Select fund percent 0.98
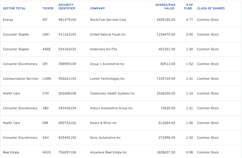This screenshot has width=242, height=158. (x=189, y=152)
